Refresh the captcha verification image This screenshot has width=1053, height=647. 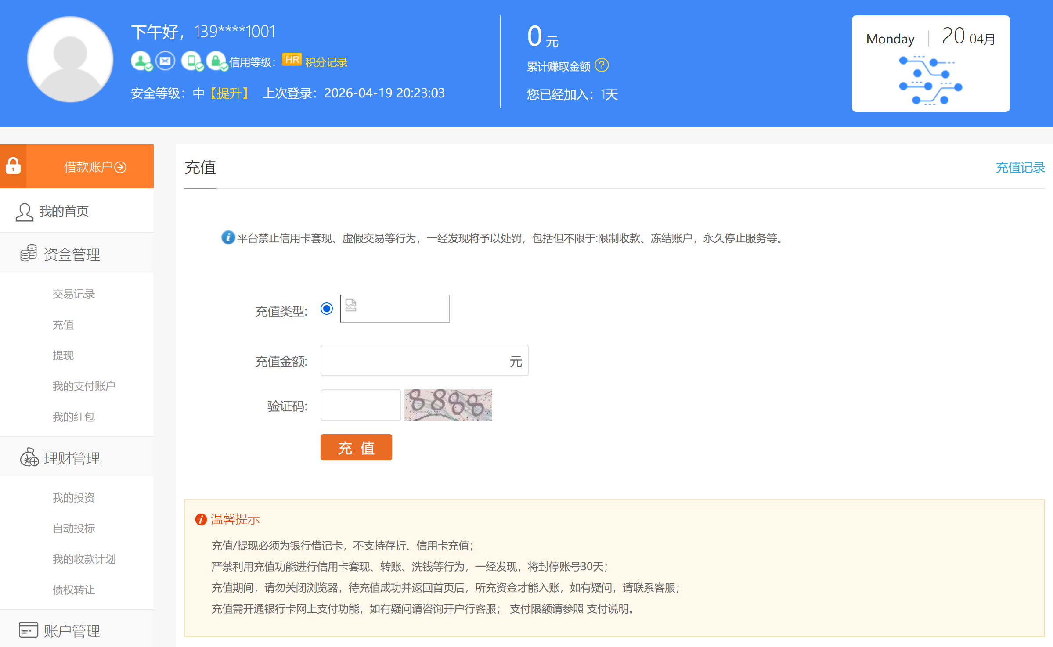point(448,405)
